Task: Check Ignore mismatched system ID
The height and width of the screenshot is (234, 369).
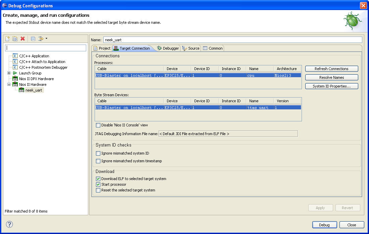Action: pyautogui.click(x=98, y=154)
